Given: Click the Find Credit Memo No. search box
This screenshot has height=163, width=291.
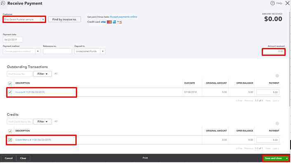Looking at the screenshot, I should (x=19, y=122).
